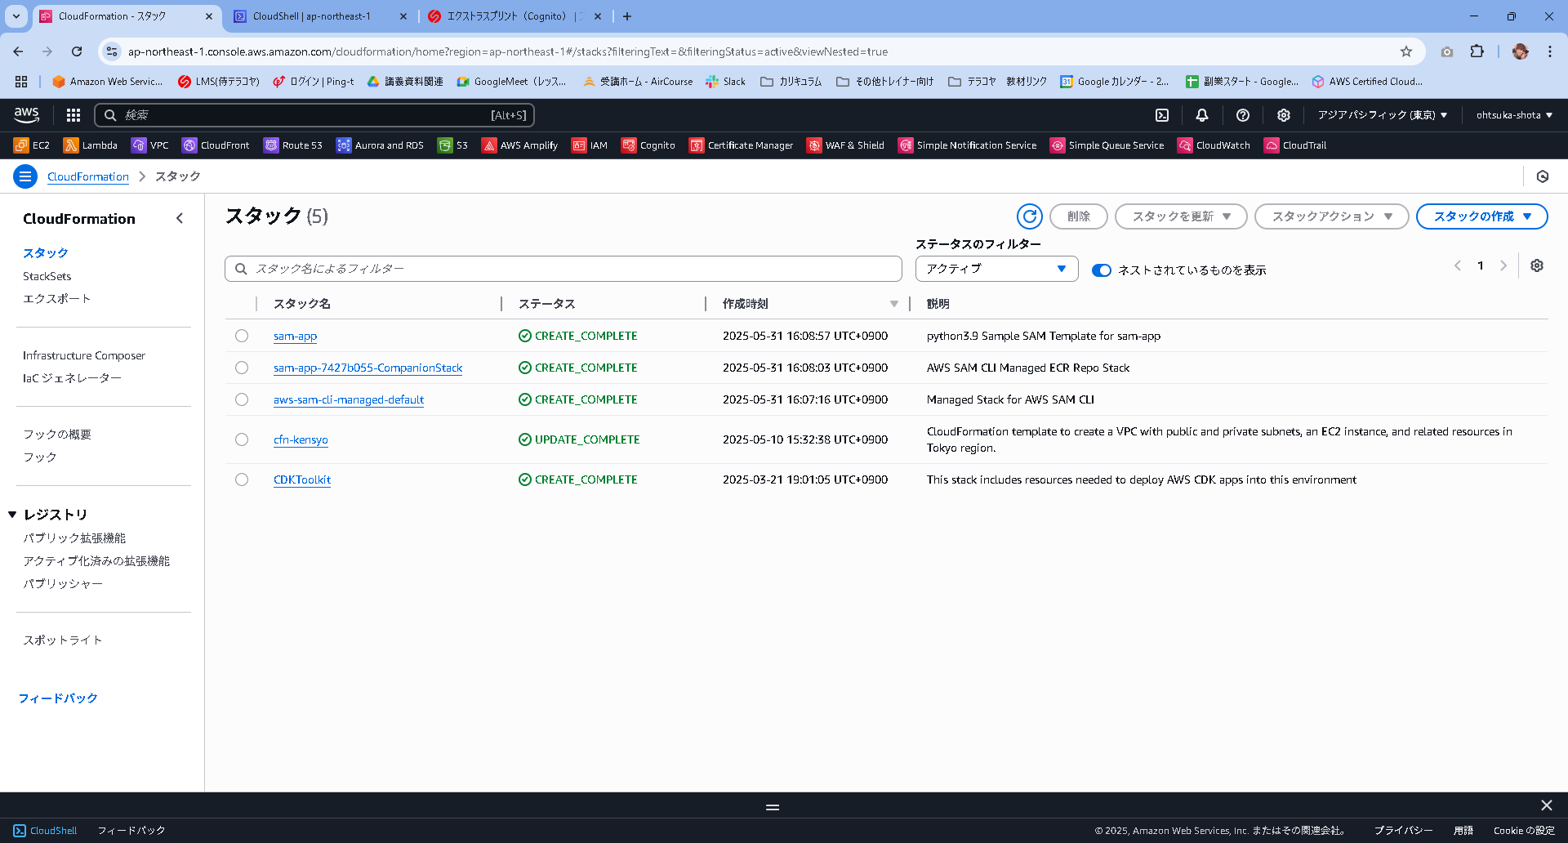The height and width of the screenshot is (843, 1568).
Task: Open the EC2 service shortcut
Action: [x=32, y=145]
